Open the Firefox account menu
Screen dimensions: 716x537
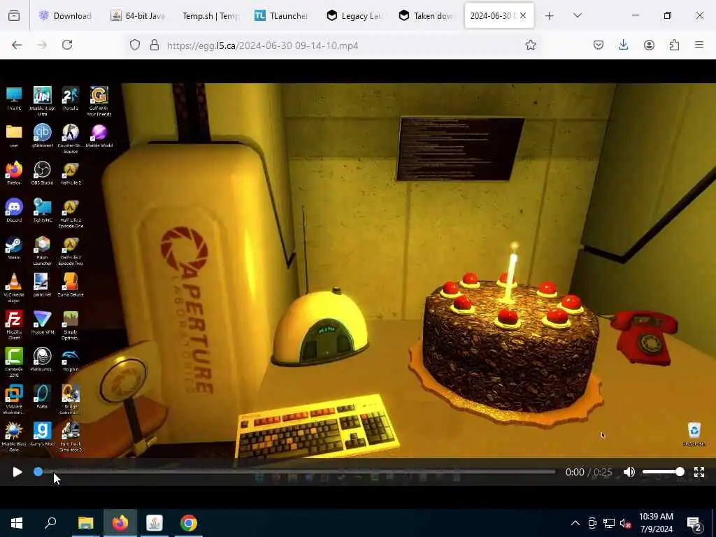click(x=649, y=45)
